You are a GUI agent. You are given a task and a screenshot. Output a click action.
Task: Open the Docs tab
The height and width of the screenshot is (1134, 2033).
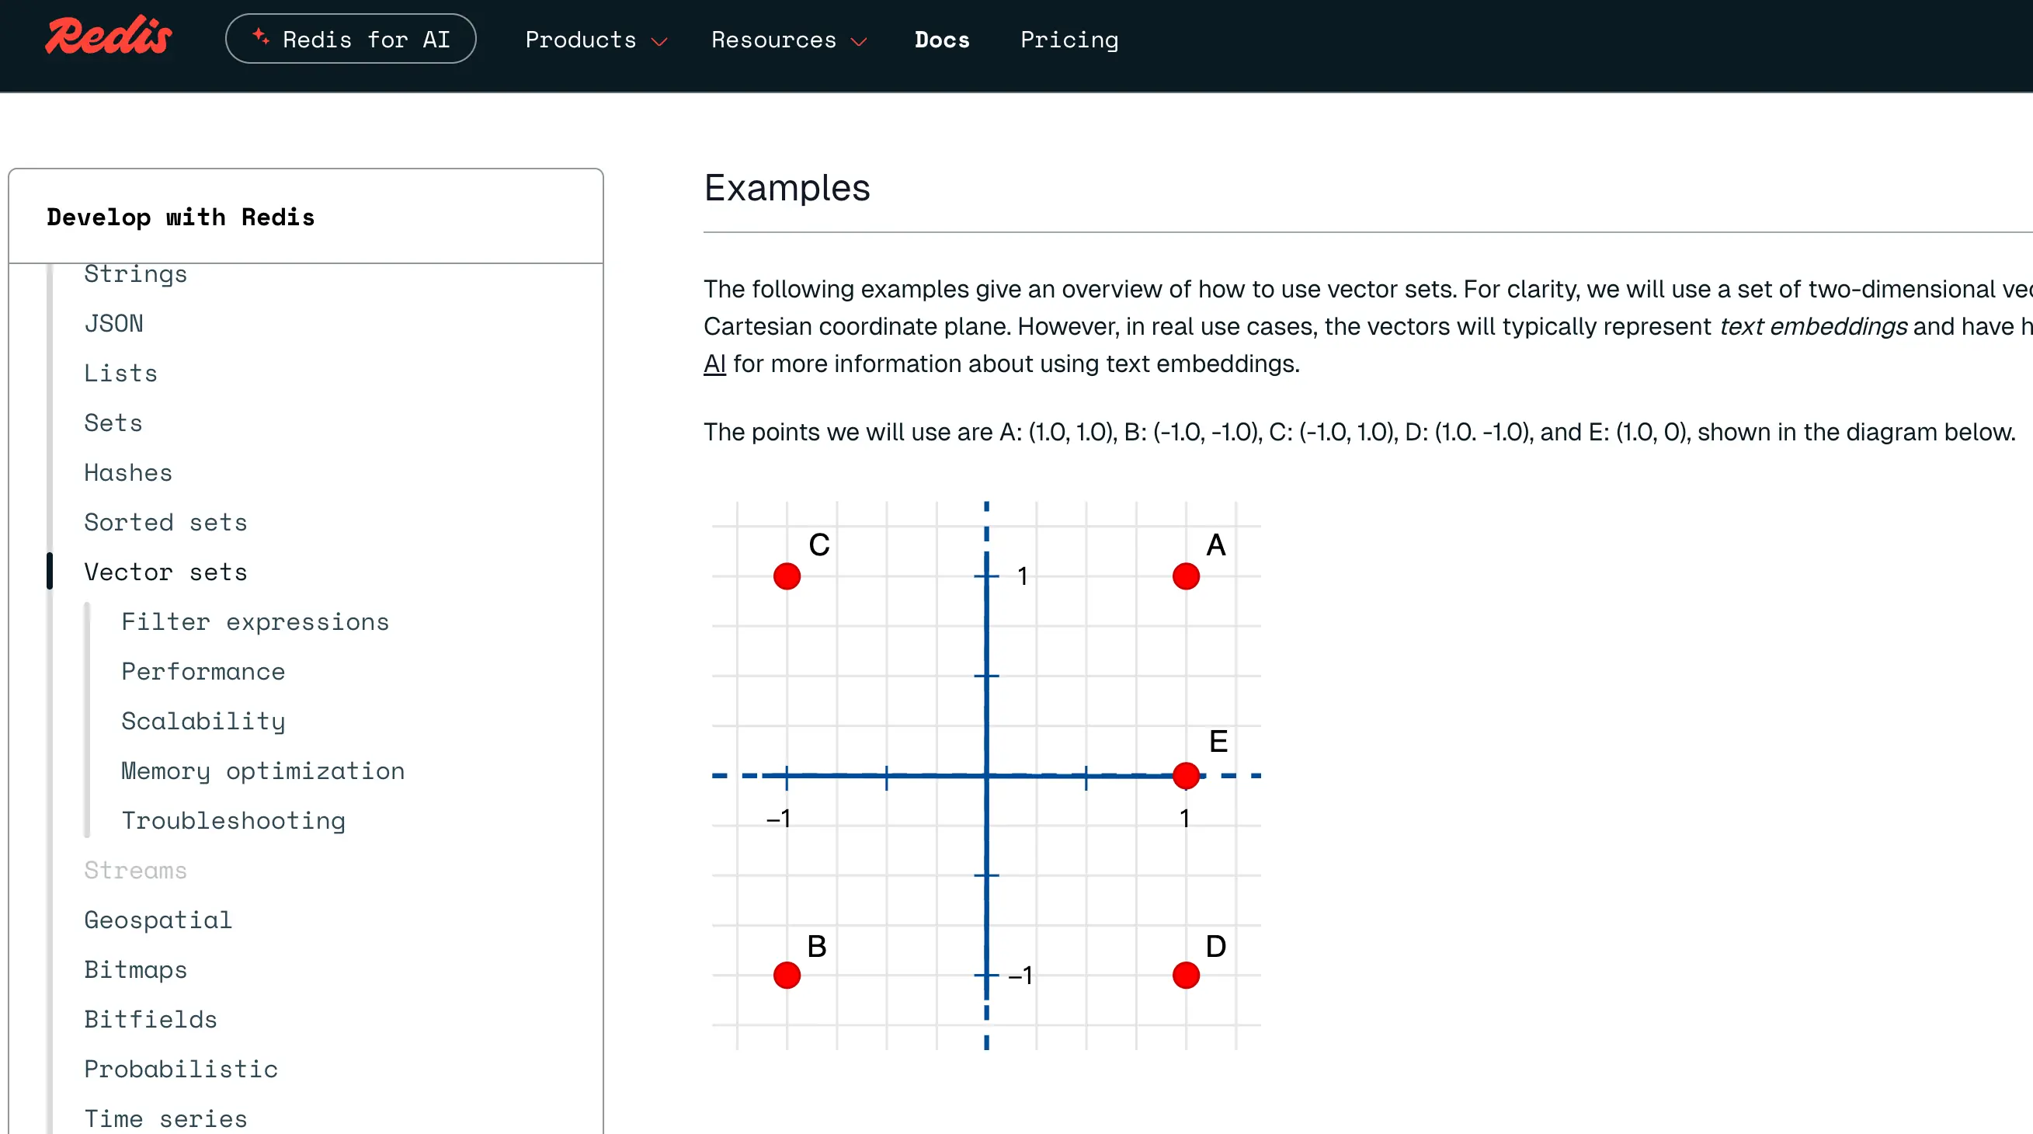[941, 40]
